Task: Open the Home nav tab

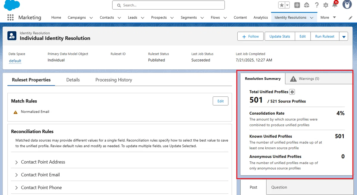Action: [56, 18]
